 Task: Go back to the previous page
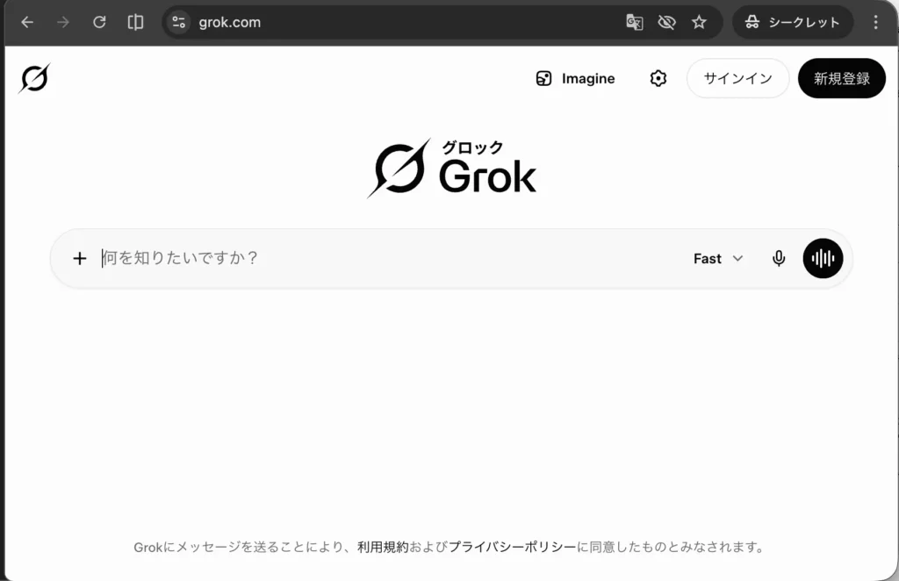(27, 22)
